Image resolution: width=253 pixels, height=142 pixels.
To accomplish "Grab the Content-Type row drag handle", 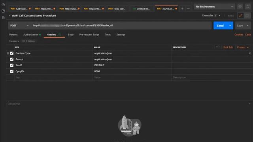I will coord(8,53).
